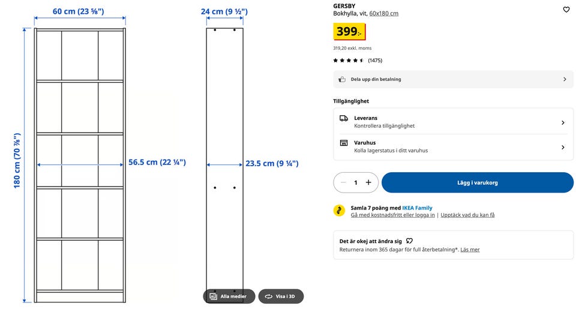Click the Varuhus store icon
Image resolution: width=576 pixels, height=312 pixels.
tap(343, 143)
